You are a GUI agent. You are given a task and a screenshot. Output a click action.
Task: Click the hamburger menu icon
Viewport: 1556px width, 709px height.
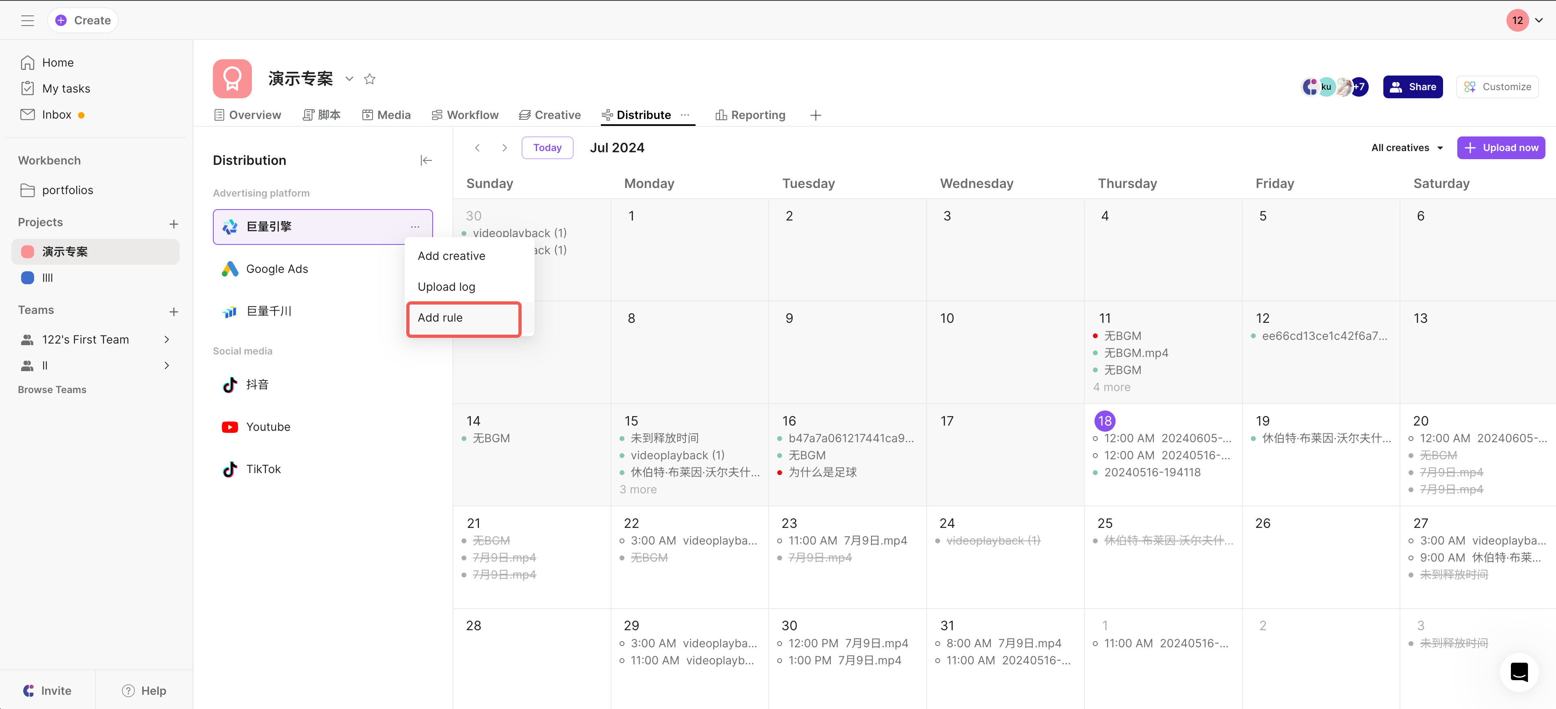pos(27,21)
